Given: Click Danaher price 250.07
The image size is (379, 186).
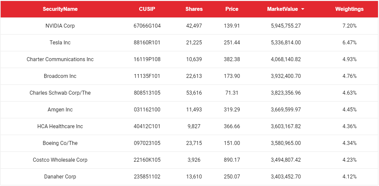Looking at the screenshot, I should [x=232, y=176].
